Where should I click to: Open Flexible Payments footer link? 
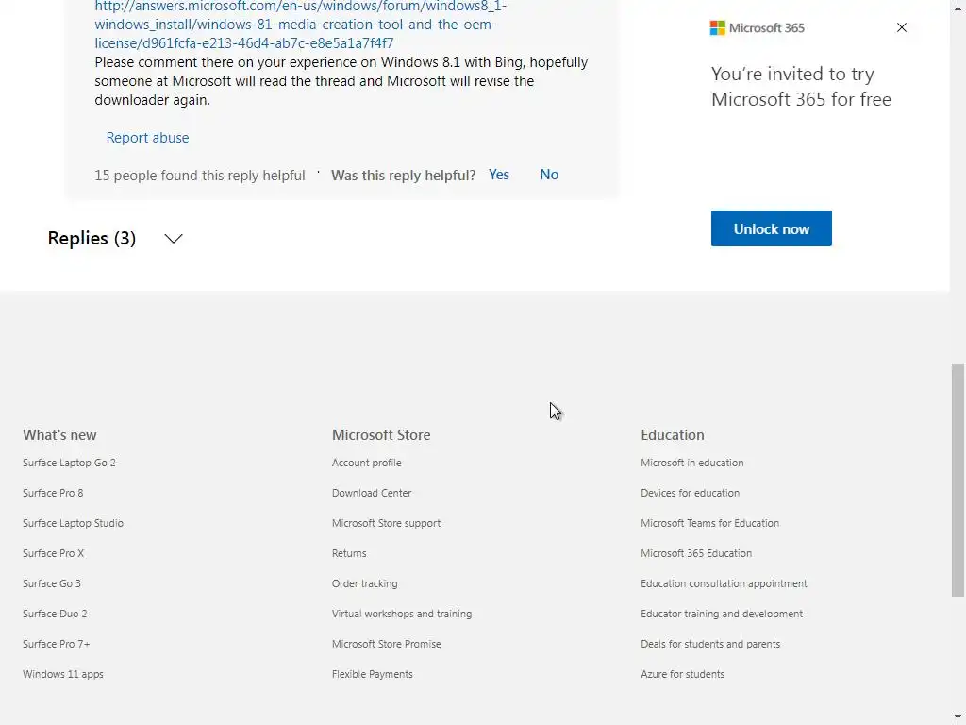pos(372,674)
